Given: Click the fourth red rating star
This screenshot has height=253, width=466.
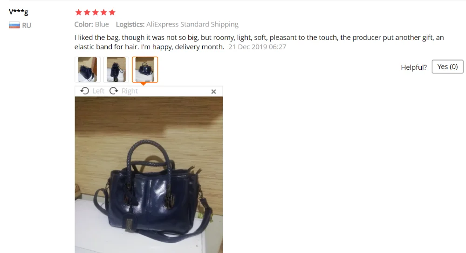Looking at the screenshot, I should pos(103,12).
